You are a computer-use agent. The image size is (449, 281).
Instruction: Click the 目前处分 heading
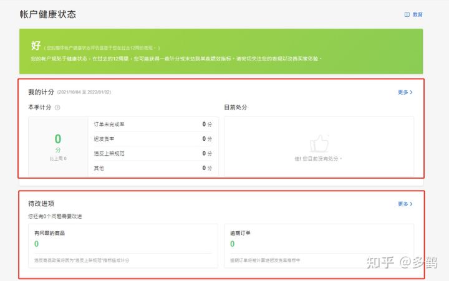coord(235,107)
